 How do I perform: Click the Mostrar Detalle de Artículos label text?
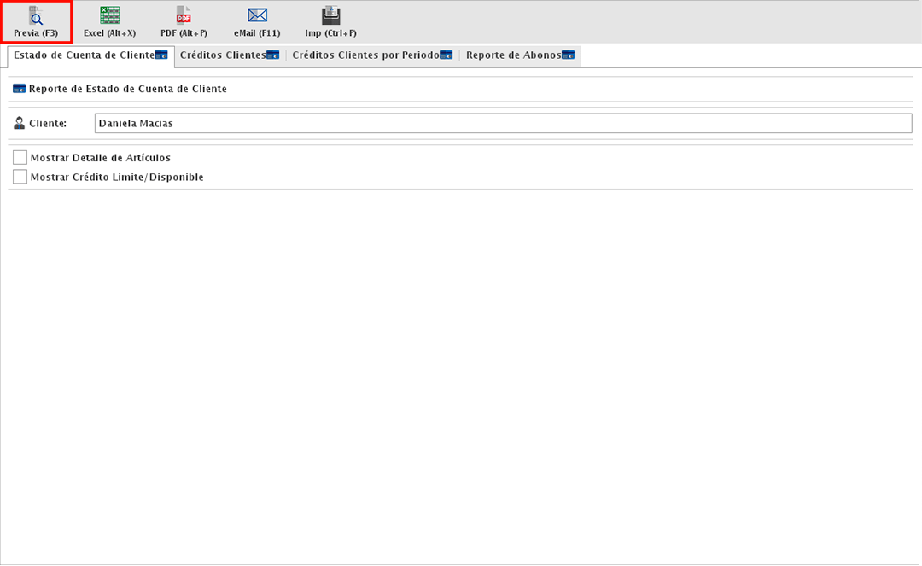[x=100, y=158]
